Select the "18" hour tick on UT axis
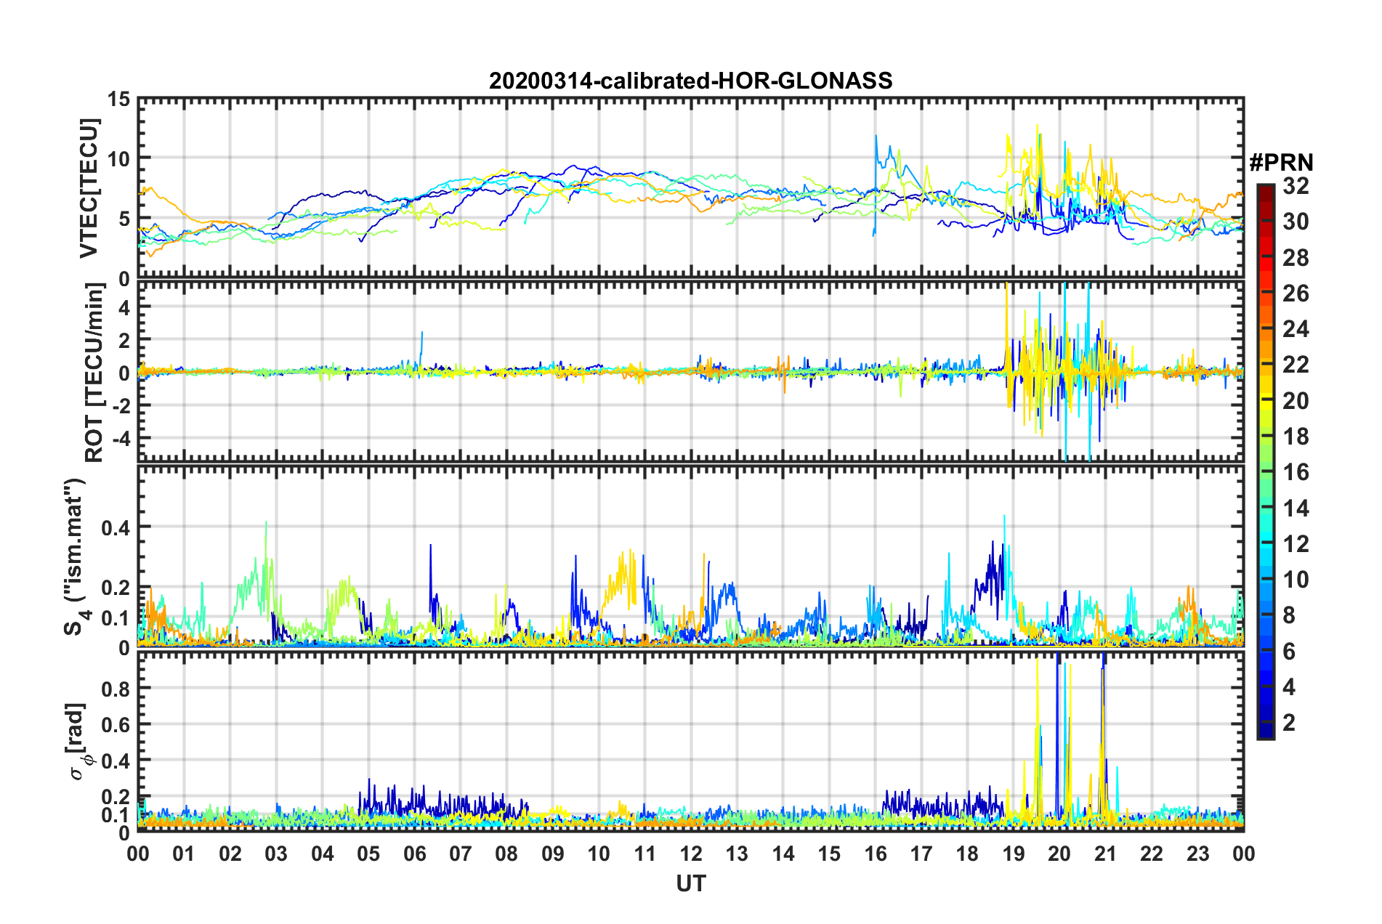Image resolution: width=1382 pixels, height=924 pixels. click(x=967, y=854)
